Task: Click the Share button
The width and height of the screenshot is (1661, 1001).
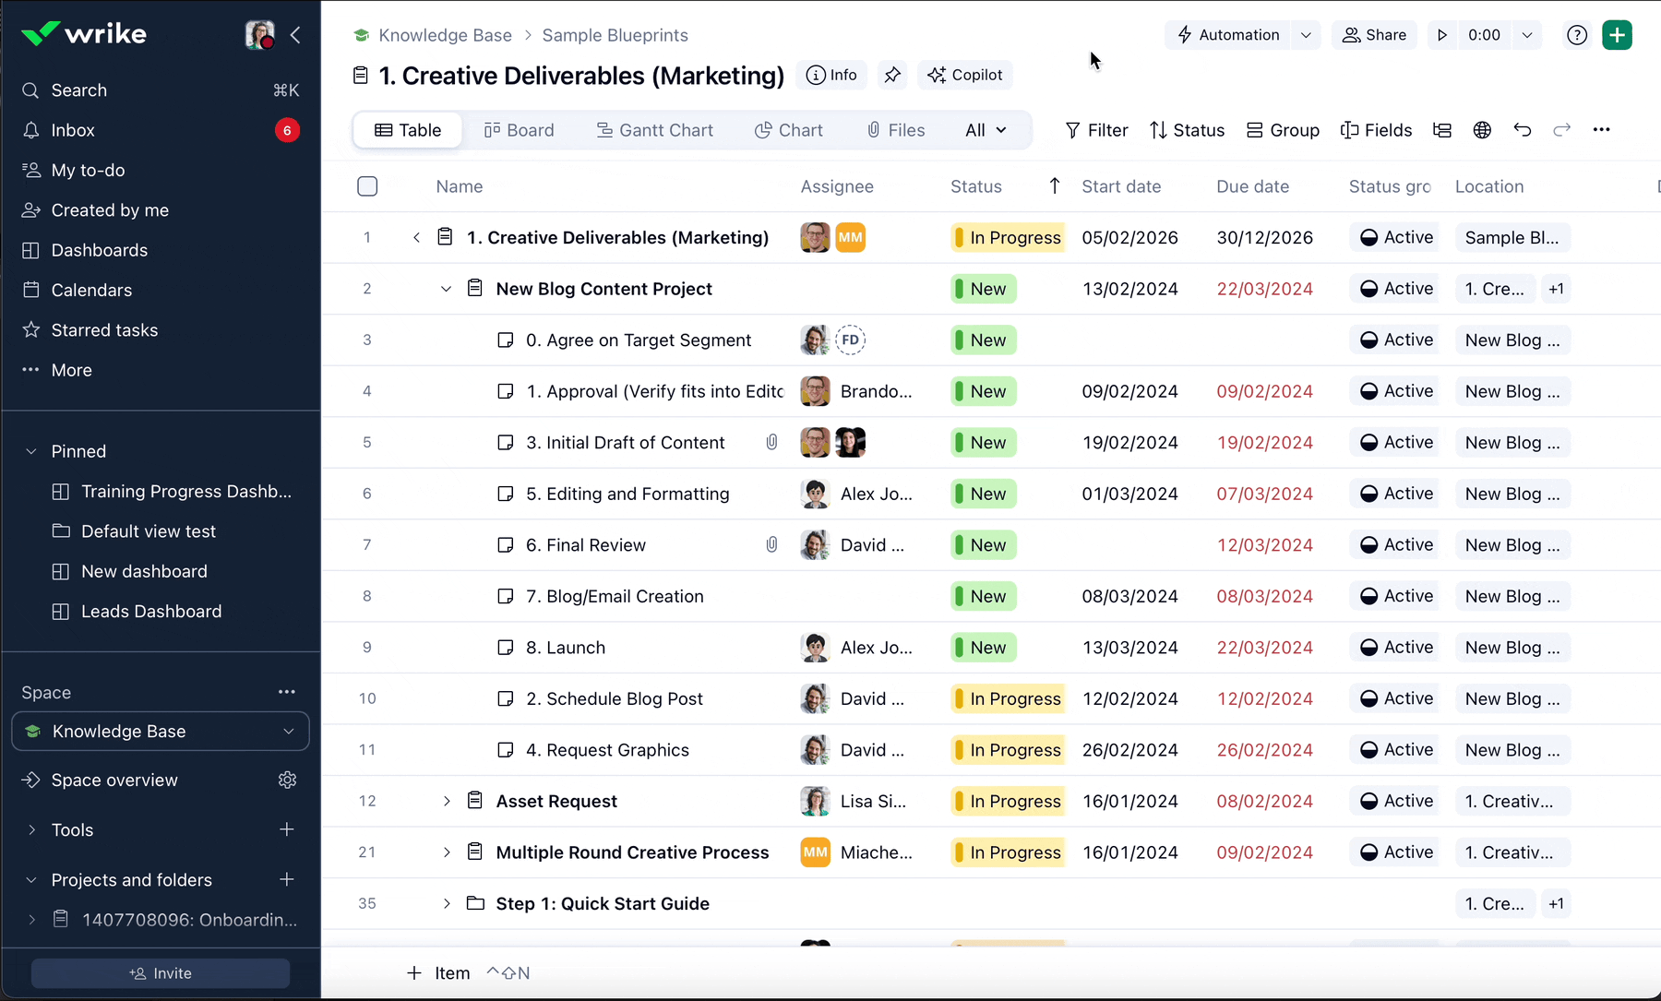Action: (x=1374, y=35)
